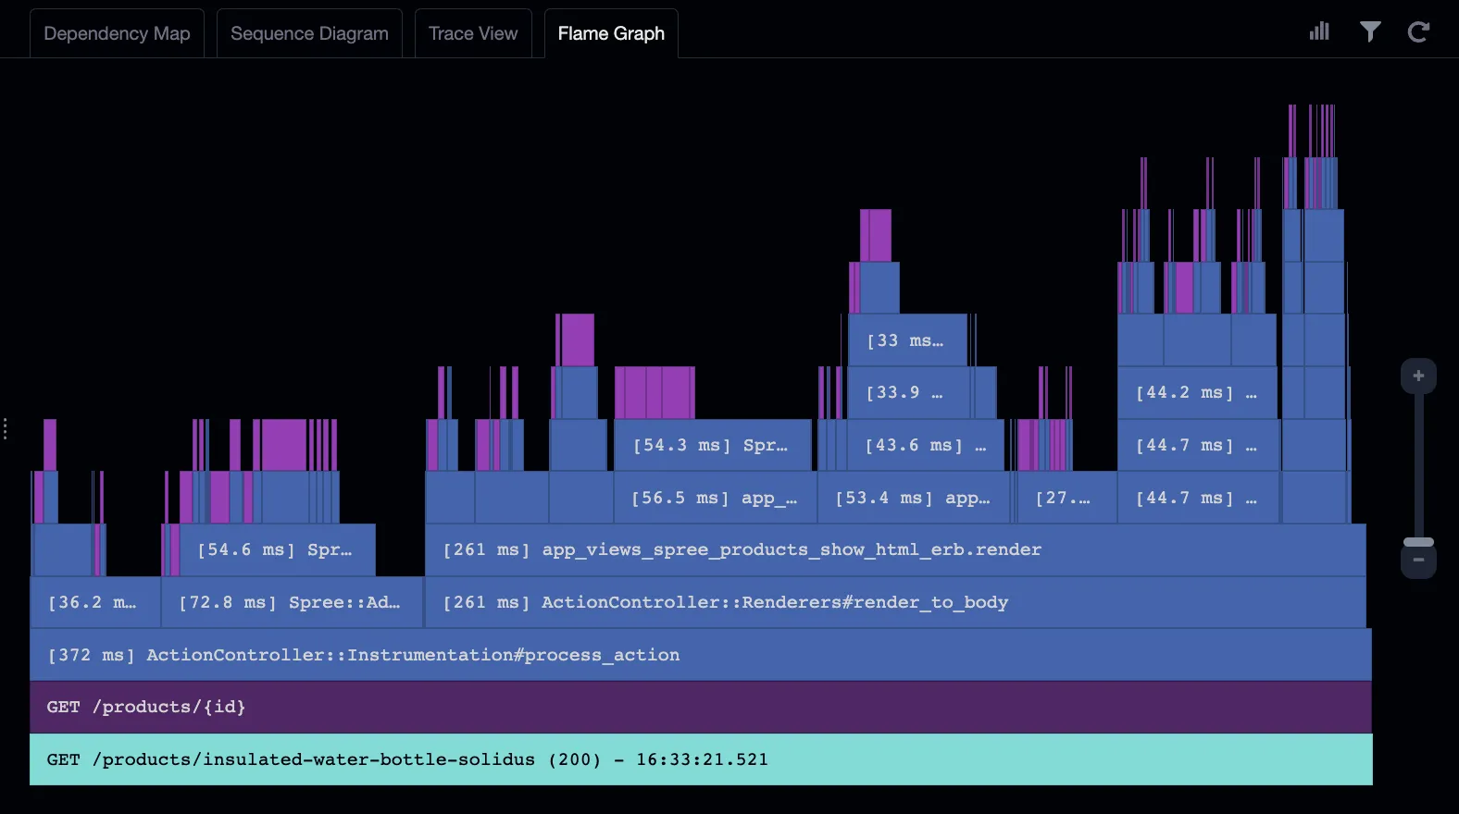The image size is (1459, 814).
Task: Select the [43.6 ms] frame
Action: 925,445
